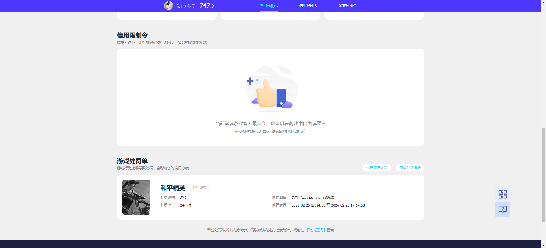Click the punishment time range 2026-02-25 to 2026-02-26
The image size is (546, 248).
pos(328,205)
